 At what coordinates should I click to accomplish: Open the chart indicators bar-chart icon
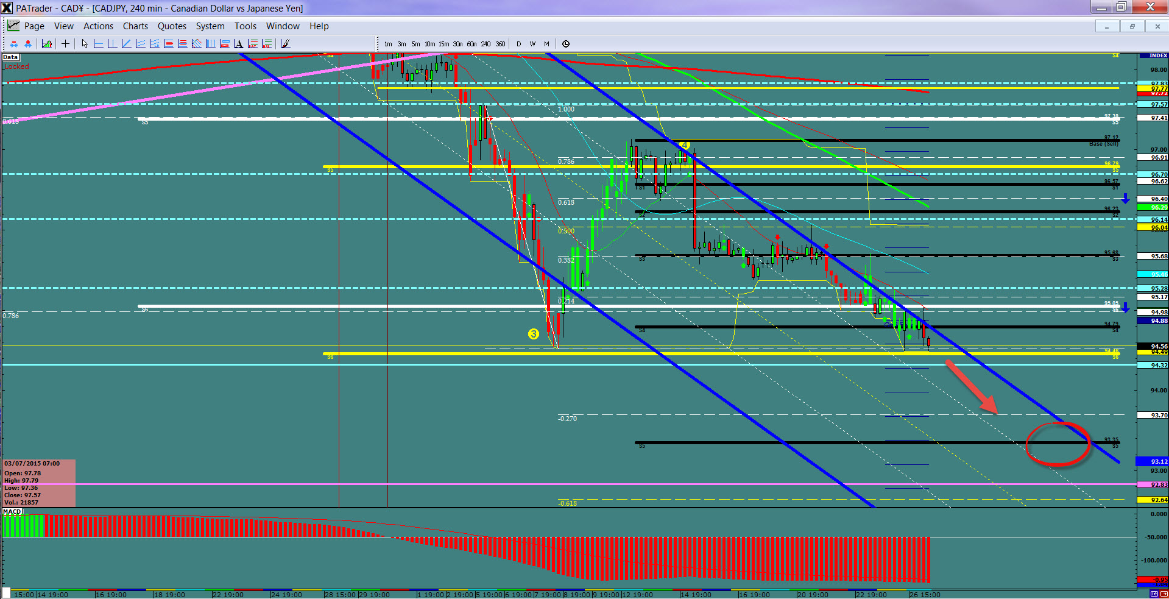[47, 43]
